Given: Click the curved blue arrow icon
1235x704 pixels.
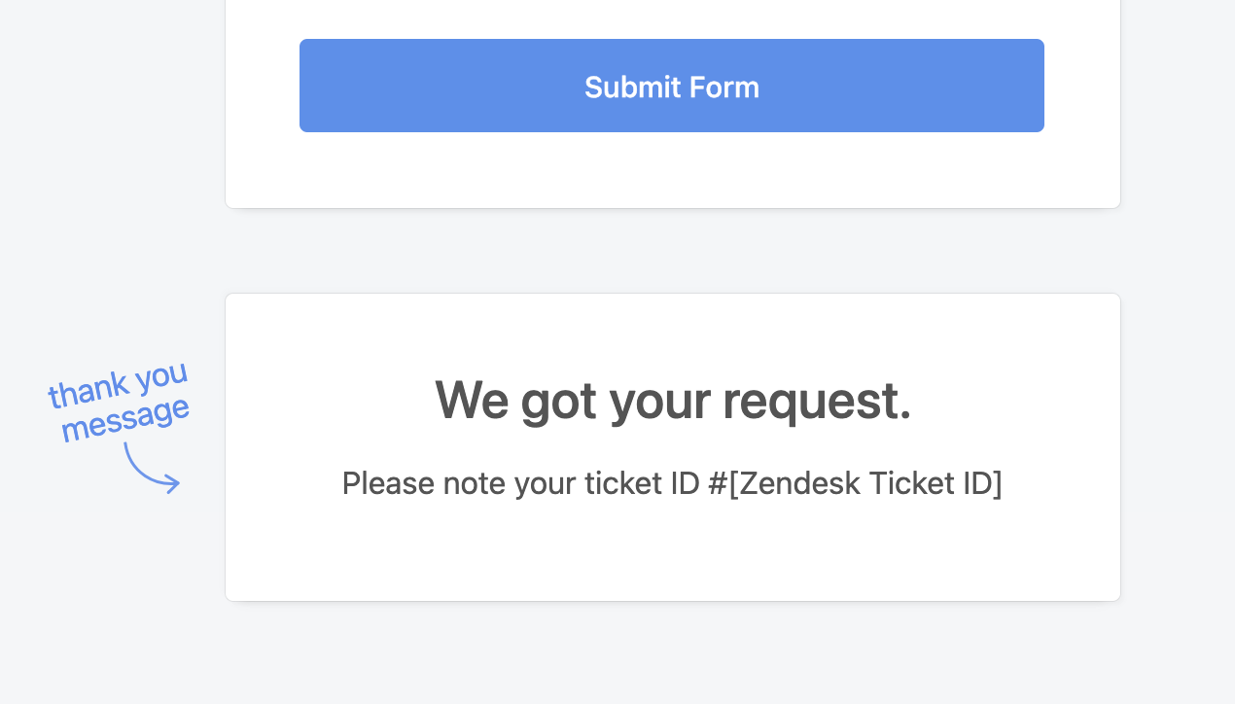Looking at the screenshot, I should 151,468.
